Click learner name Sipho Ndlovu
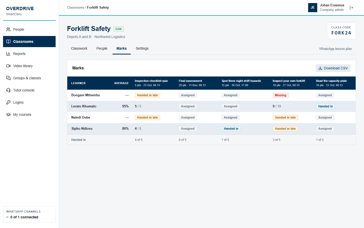This screenshot has height=228, width=364. 82,129
